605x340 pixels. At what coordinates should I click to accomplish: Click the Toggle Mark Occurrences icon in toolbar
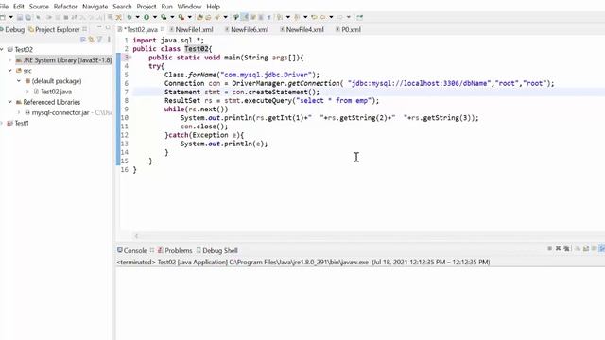[x=244, y=17]
